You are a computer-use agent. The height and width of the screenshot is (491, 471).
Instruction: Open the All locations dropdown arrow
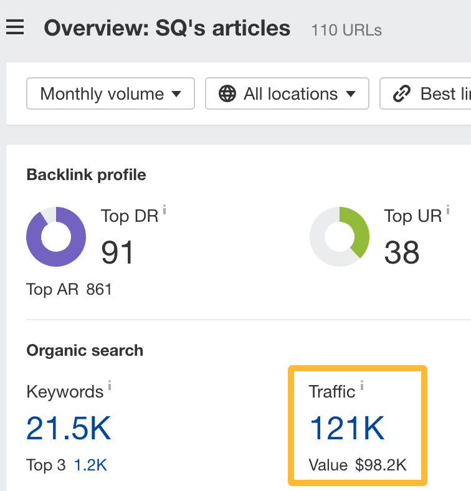(x=351, y=94)
